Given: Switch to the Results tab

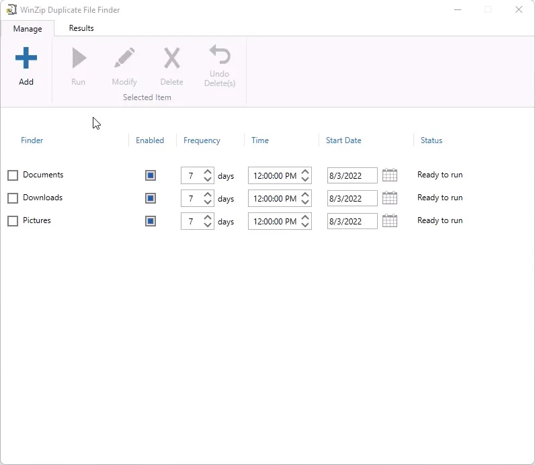Looking at the screenshot, I should (x=81, y=28).
